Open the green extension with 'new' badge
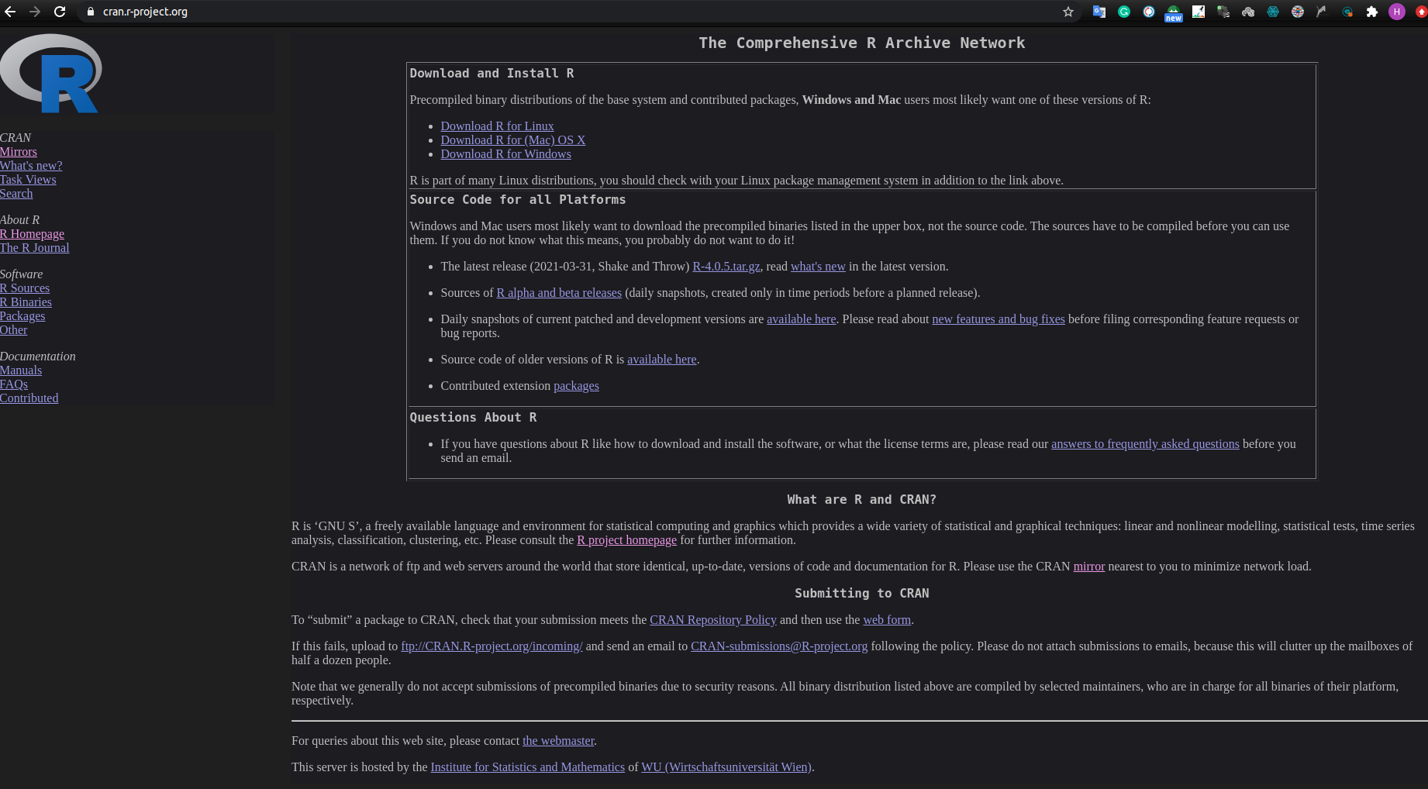The width and height of the screenshot is (1428, 789). click(1174, 13)
